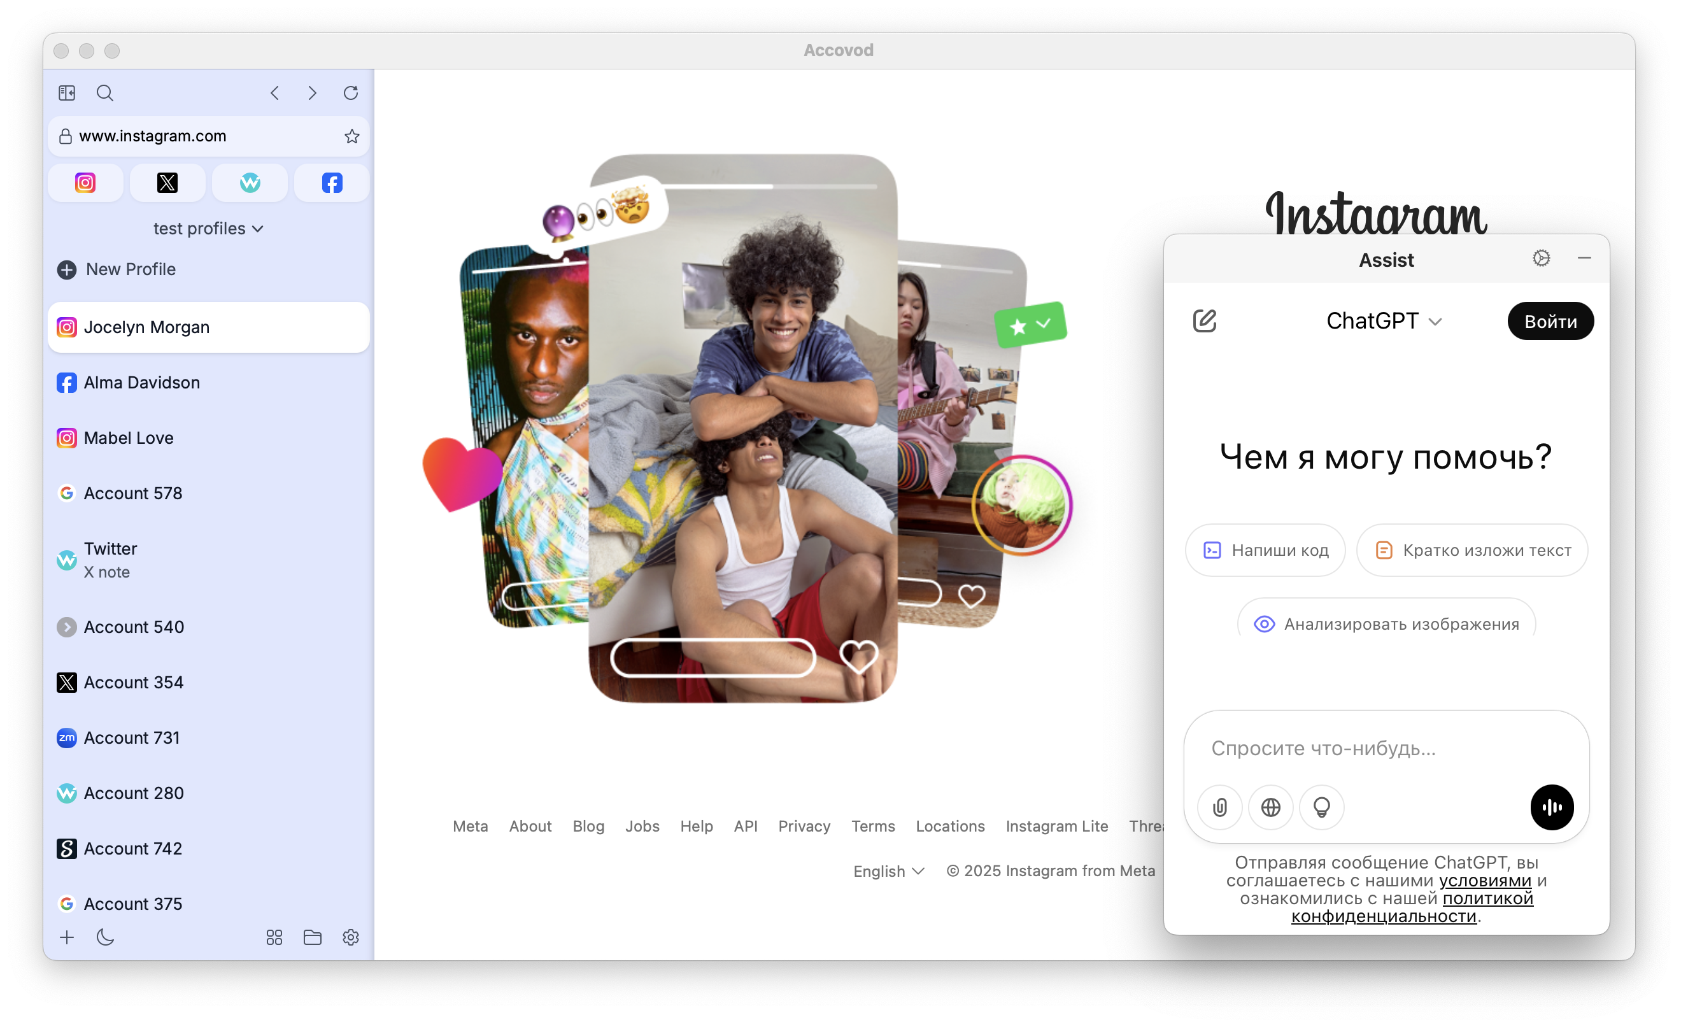
Task: Choose the Напиши код suggestion
Action: point(1266,550)
